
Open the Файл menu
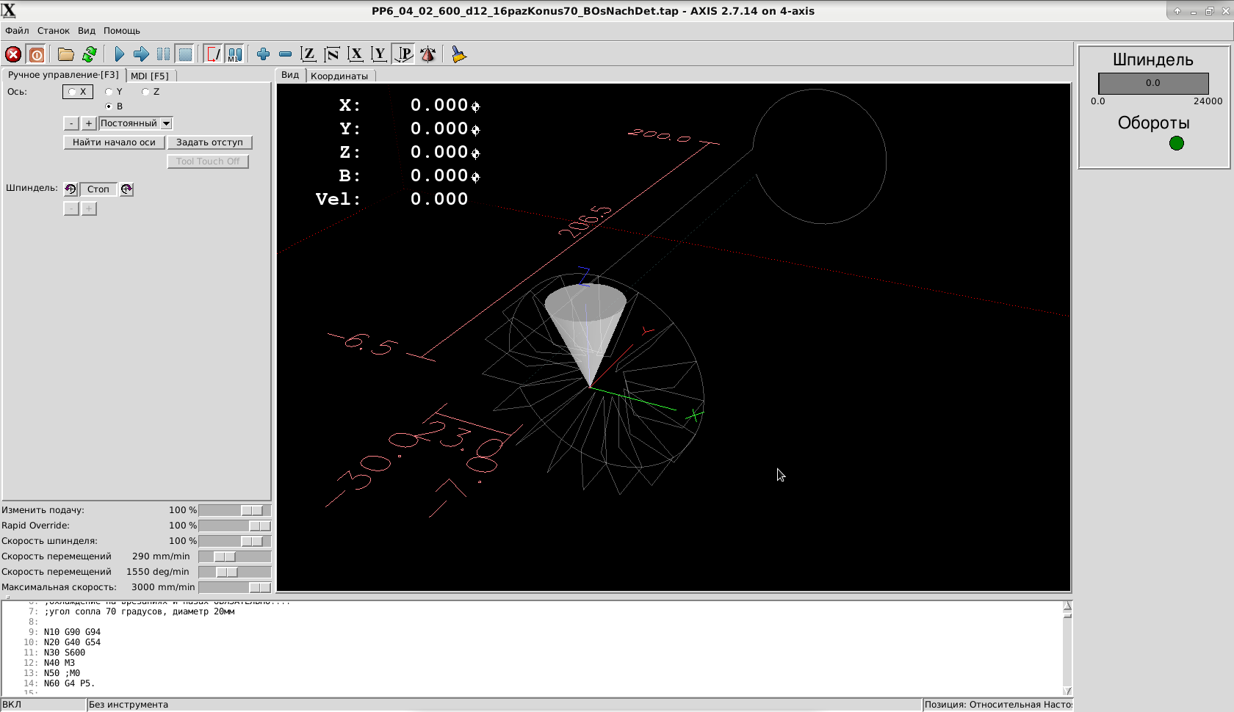coord(17,31)
